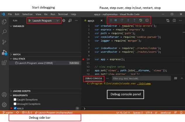Select the Debug Console tab
The image size is (185, 122).
click(x=94, y=78)
